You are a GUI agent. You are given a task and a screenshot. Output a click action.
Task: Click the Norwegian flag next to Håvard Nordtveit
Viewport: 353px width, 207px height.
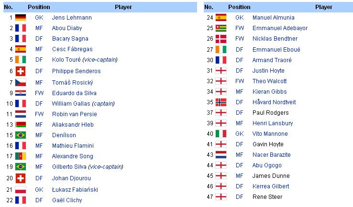tap(221, 102)
